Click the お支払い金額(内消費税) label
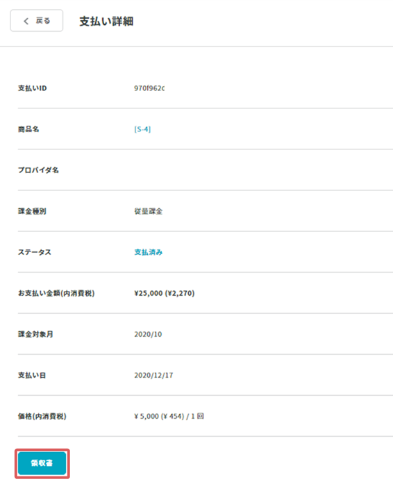Image resolution: width=393 pixels, height=500 pixels. tap(56, 293)
